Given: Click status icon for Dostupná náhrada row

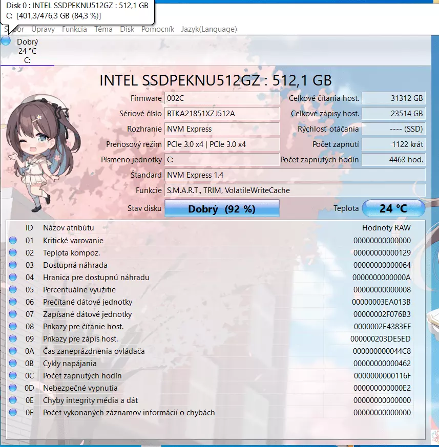Looking at the screenshot, I should click(13, 265).
